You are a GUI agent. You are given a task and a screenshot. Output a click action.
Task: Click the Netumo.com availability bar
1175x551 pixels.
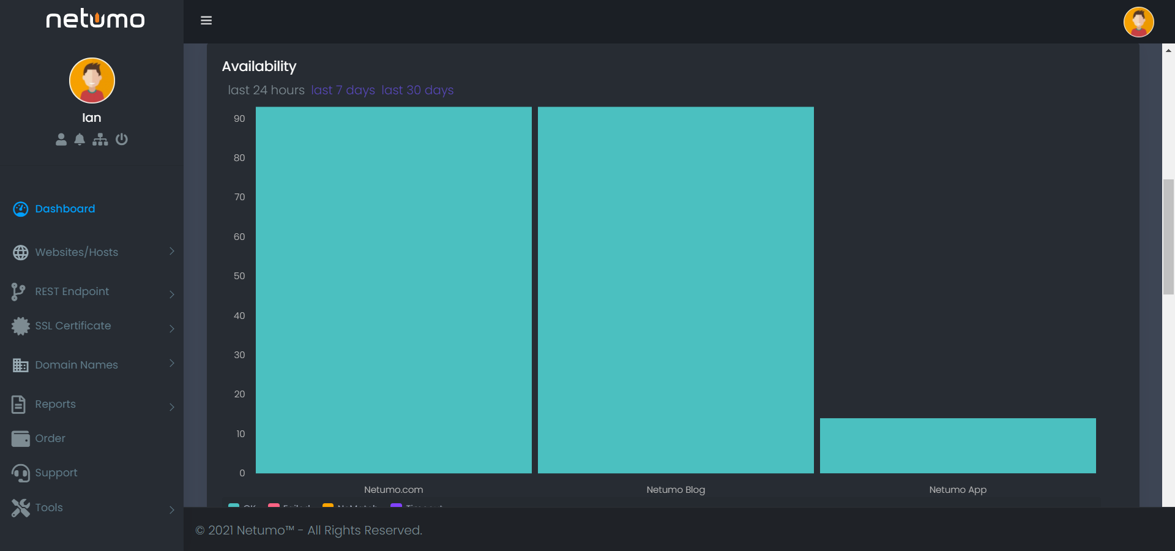394,290
